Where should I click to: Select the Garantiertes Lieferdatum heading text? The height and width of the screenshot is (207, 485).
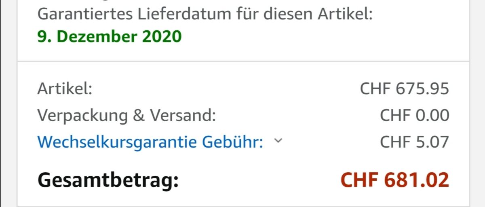click(205, 15)
